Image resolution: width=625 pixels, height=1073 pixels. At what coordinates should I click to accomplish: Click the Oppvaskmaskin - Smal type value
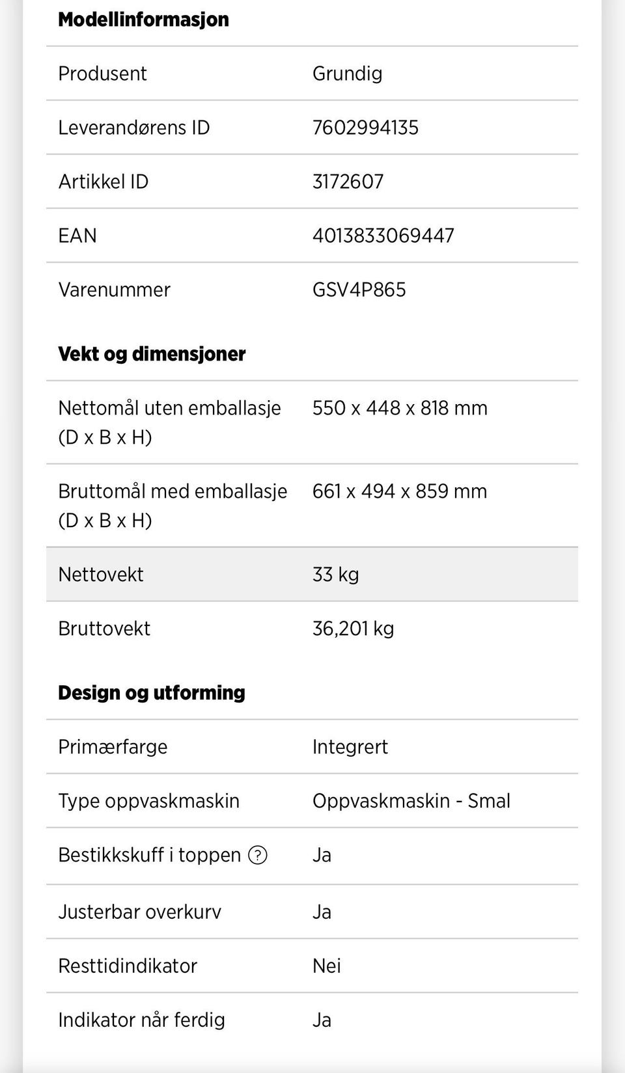click(411, 801)
